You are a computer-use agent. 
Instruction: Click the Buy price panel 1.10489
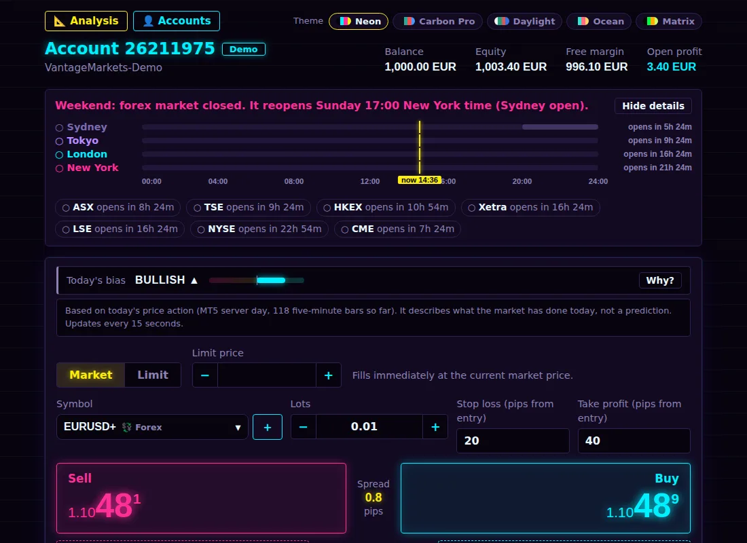click(545, 498)
